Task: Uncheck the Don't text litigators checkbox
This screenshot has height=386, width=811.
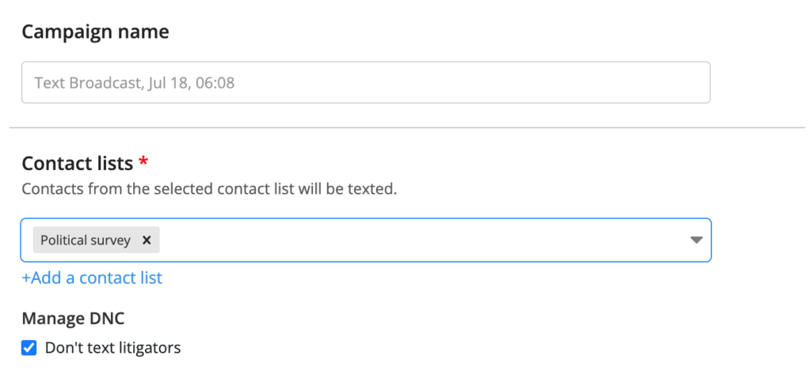Action: click(x=29, y=348)
